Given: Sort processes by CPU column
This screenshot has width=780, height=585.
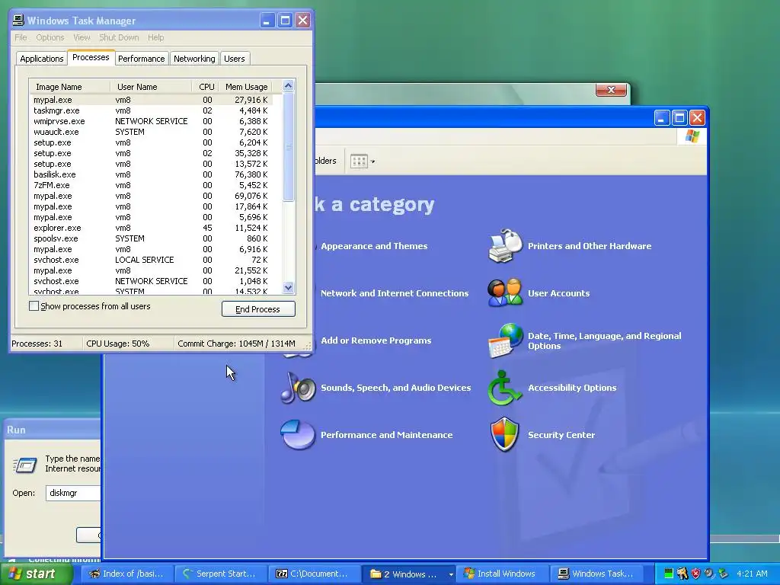Looking at the screenshot, I should pyautogui.click(x=206, y=87).
